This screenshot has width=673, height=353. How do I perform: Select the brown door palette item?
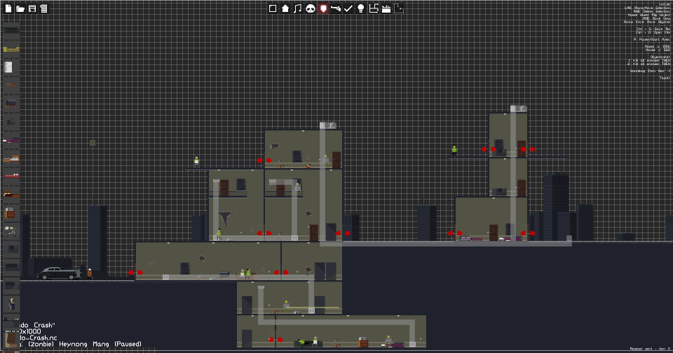(12, 340)
